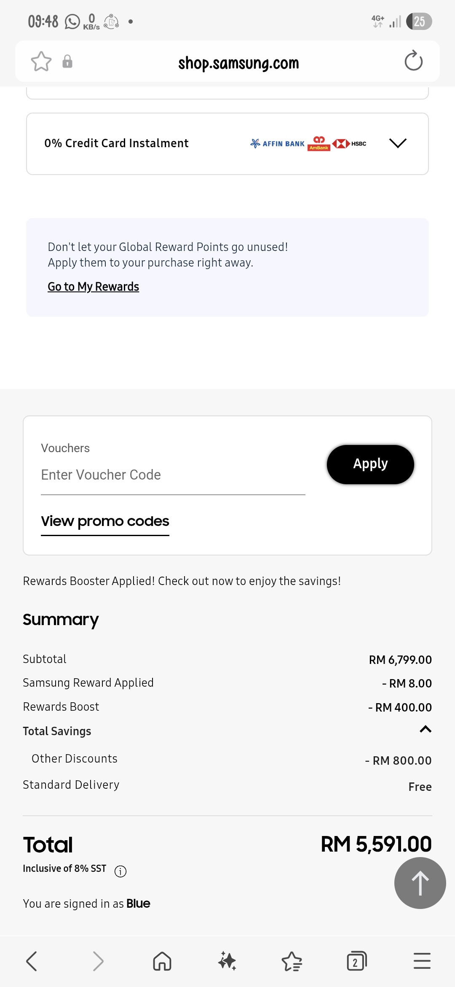Open the AI sparkle assistant icon

227,961
